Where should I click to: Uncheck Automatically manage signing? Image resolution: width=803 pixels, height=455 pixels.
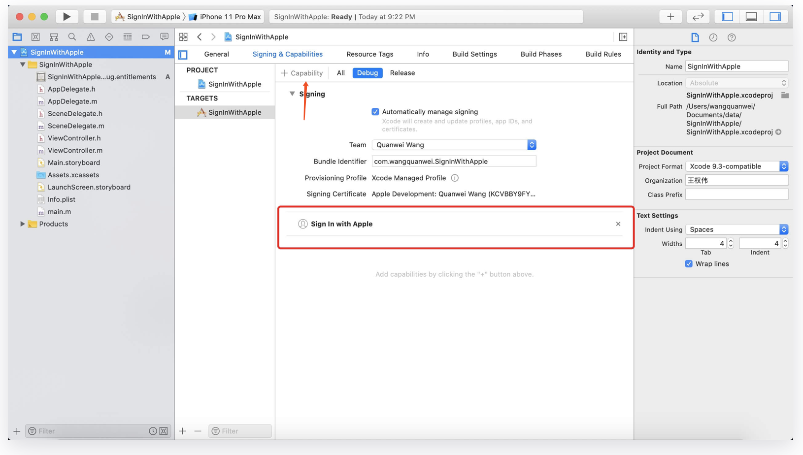pyautogui.click(x=375, y=112)
